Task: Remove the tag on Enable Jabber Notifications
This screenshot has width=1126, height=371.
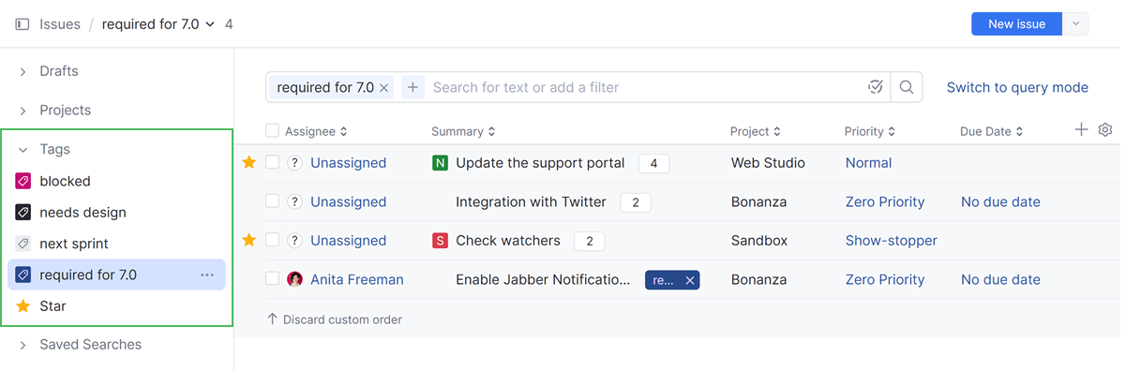Action: [690, 280]
